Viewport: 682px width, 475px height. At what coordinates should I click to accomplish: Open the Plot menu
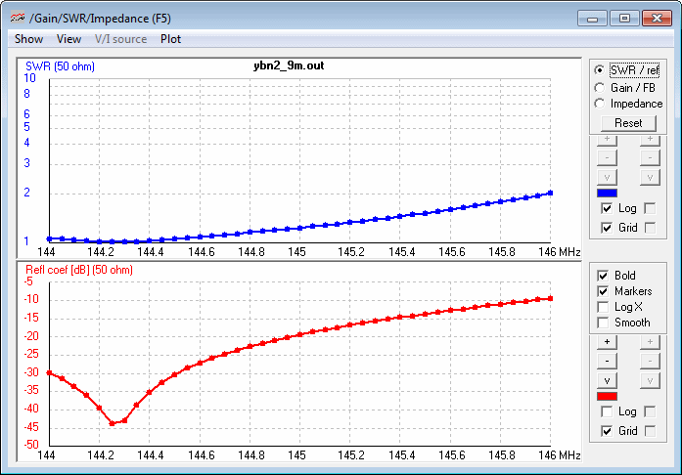(x=170, y=39)
